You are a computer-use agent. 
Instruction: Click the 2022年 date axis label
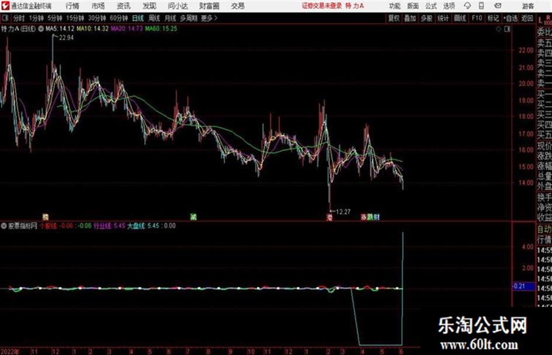click(x=10, y=352)
